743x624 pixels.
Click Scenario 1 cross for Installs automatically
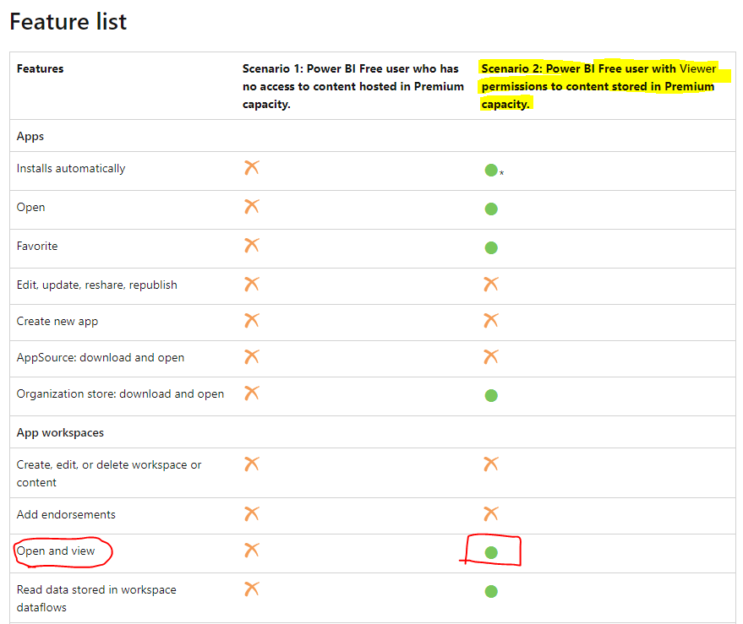point(252,167)
